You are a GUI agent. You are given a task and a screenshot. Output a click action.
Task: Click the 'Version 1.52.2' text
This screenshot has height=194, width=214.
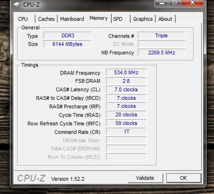coord(68,179)
